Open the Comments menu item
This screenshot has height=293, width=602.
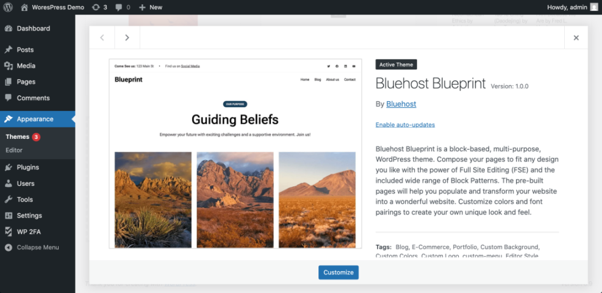(x=38, y=98)
